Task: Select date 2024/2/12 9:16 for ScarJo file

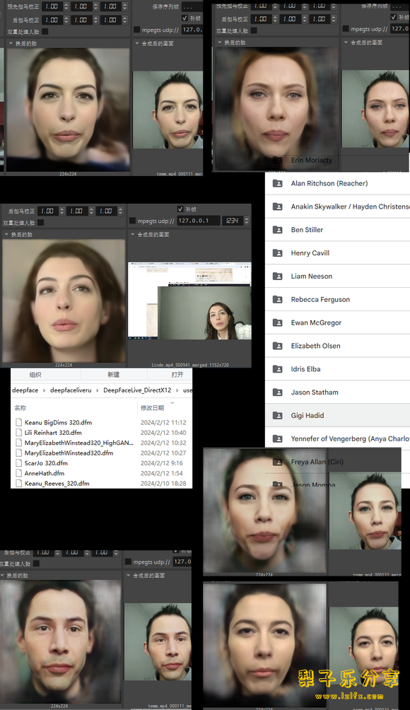Action: tap(162, 462)
